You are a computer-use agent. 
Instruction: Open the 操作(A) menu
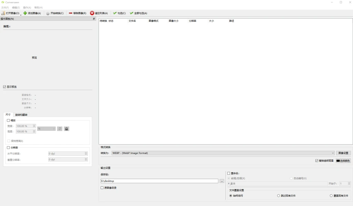pos(27,8)
